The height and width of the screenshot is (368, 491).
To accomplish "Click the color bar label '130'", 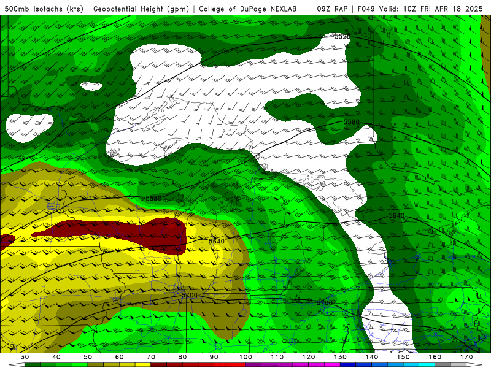I will (x=341, y=357).
